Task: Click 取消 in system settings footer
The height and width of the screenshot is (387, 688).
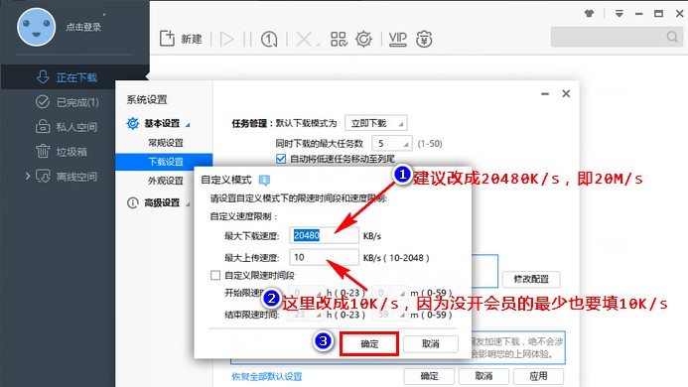Action: 483,376
